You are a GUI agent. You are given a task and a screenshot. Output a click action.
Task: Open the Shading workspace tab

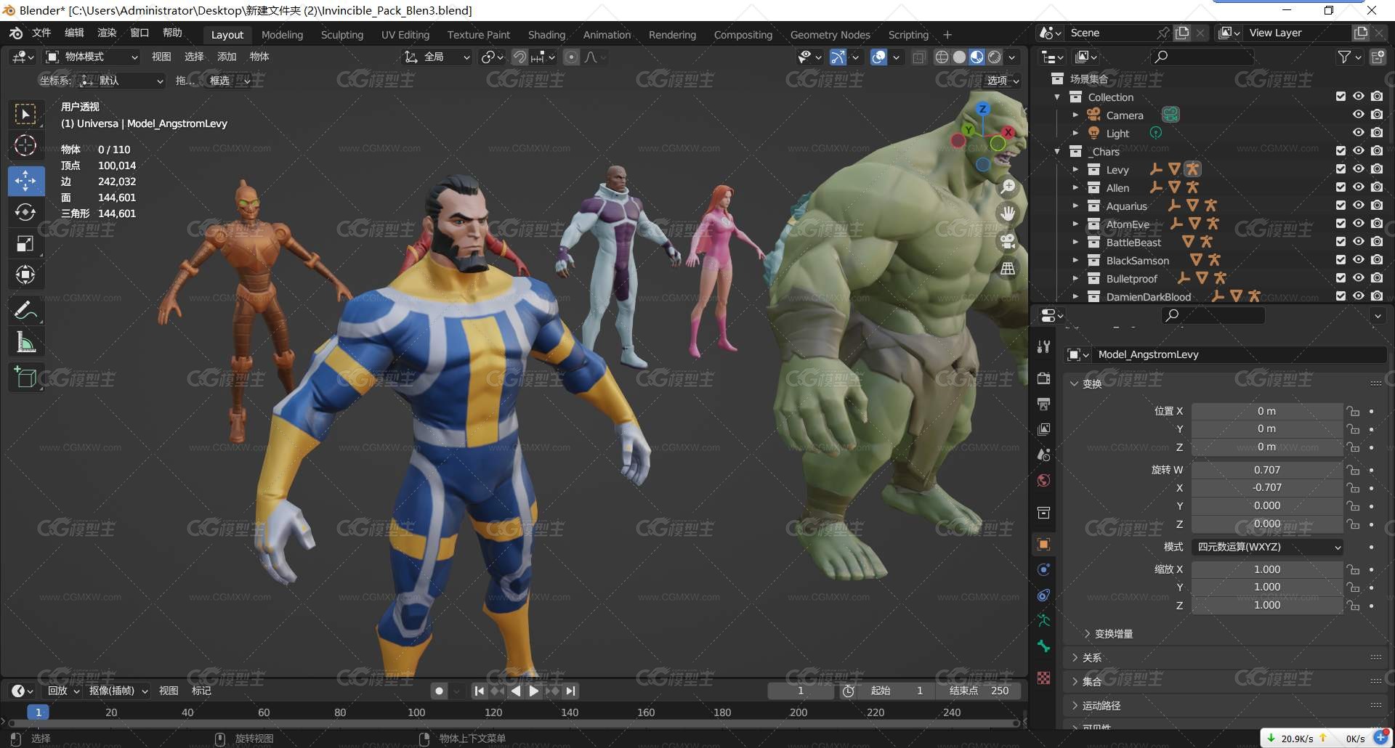point(546,35)
